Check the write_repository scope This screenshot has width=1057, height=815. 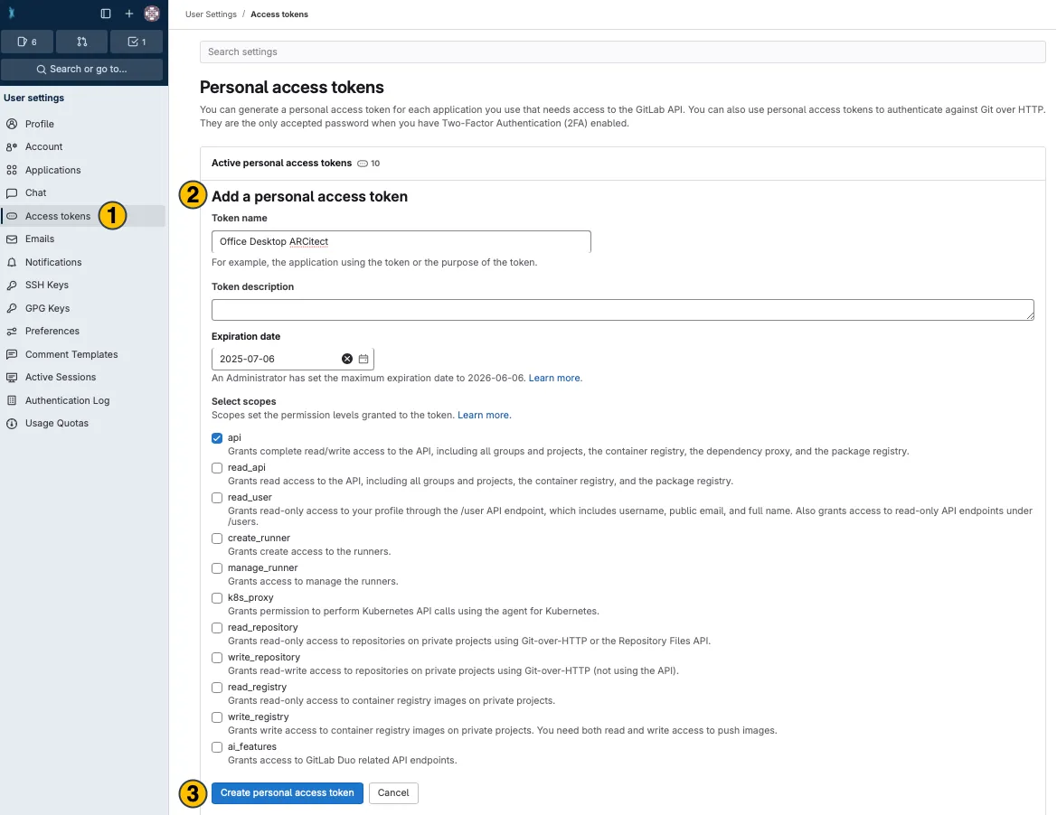click(217, 658)
